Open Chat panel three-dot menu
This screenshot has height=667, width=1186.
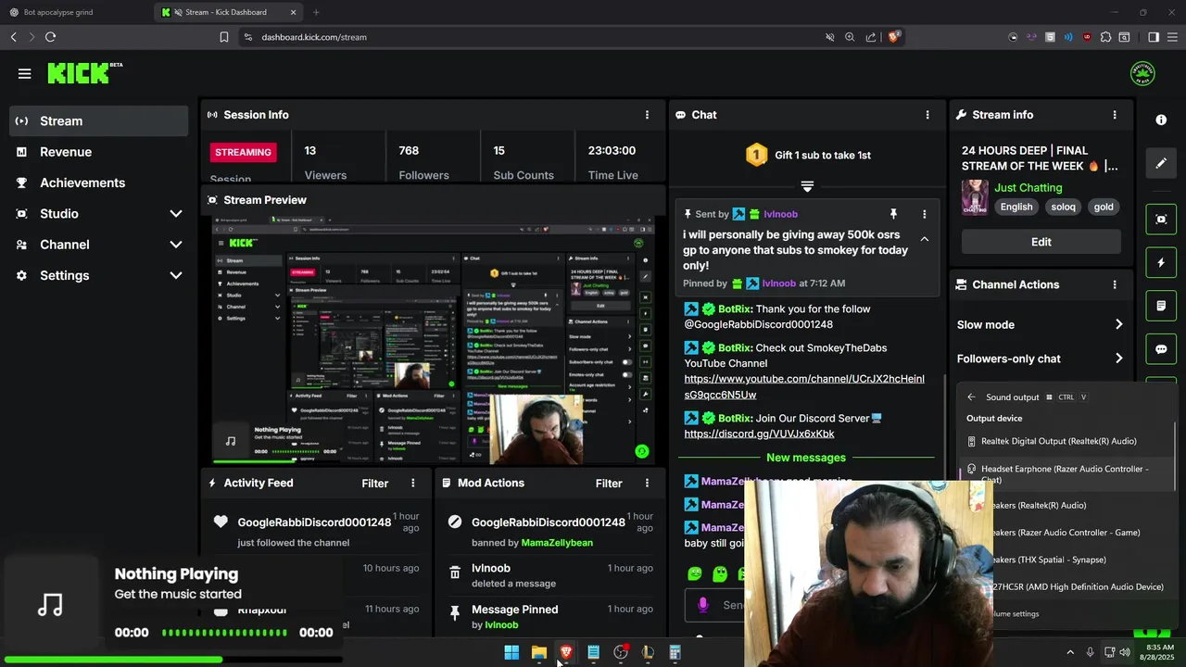point(927,115)
